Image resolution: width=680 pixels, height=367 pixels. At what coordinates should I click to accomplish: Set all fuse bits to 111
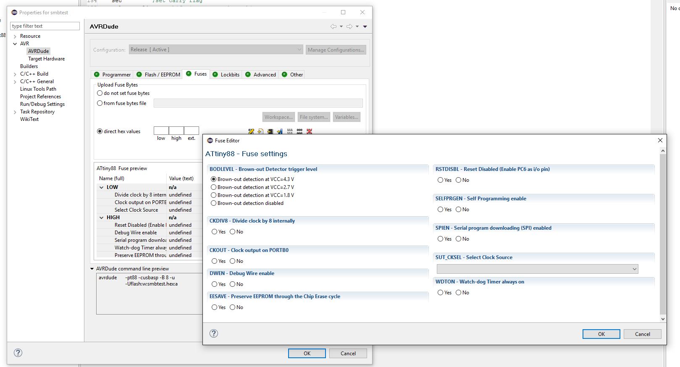[290, 131]
